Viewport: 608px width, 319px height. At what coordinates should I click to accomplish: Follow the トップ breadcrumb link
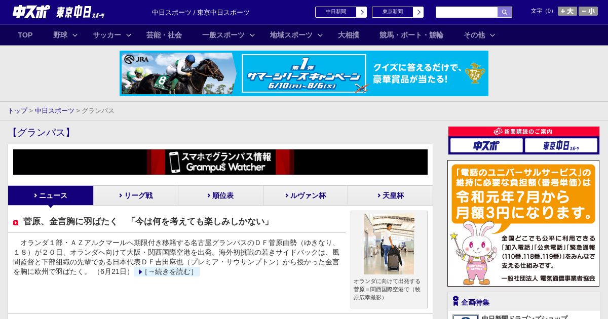[17, 110]
